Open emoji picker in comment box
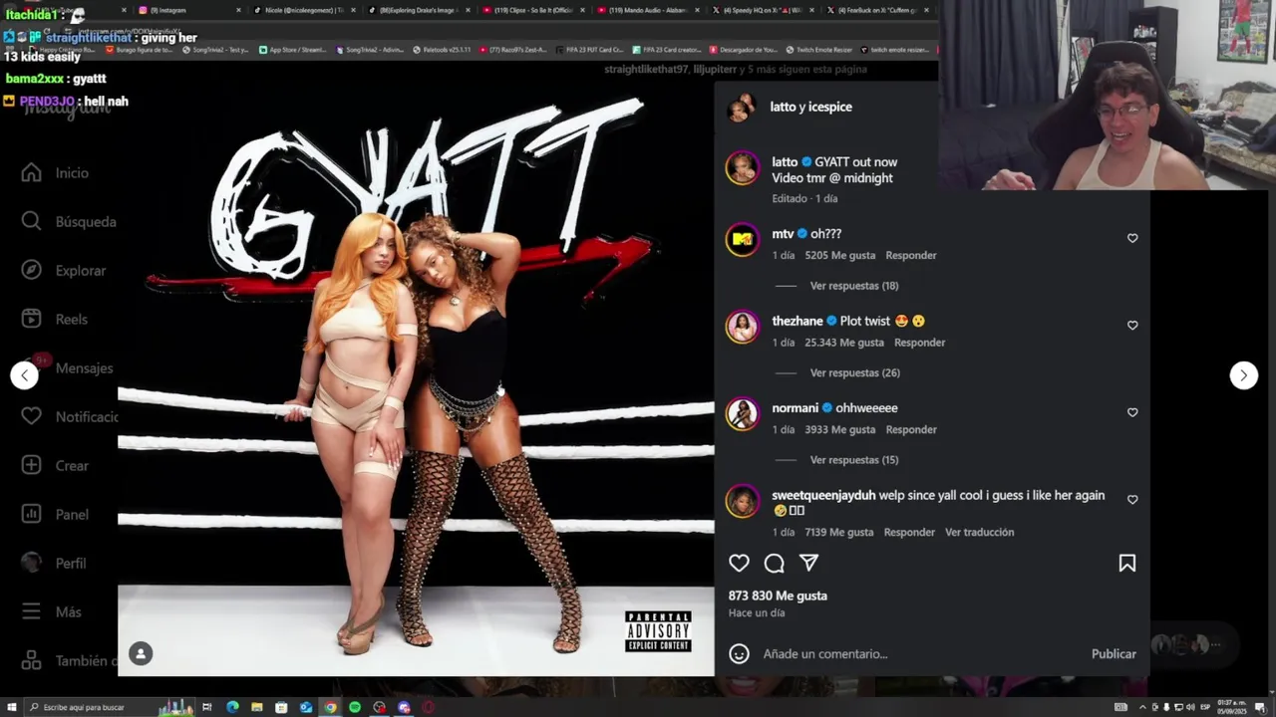This screenshot has width=1276, height=717. click(x=739, y=654)
